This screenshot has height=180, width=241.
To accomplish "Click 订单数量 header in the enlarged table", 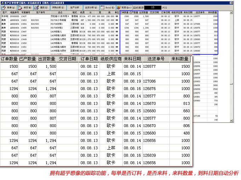I will click(9, 59).
